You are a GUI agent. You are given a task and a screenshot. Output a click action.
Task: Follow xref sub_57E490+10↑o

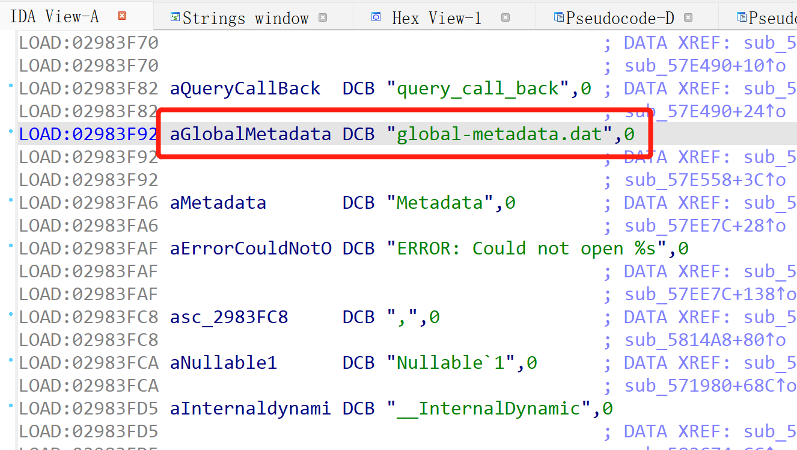tap(706, 66)
